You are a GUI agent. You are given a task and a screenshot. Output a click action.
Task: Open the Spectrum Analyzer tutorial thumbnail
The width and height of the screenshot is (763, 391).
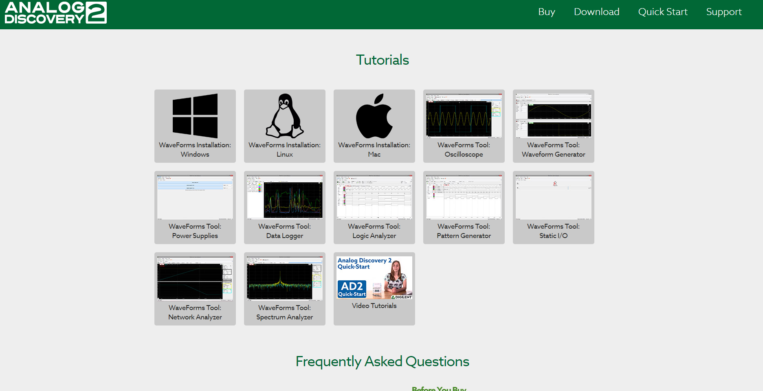284,279
